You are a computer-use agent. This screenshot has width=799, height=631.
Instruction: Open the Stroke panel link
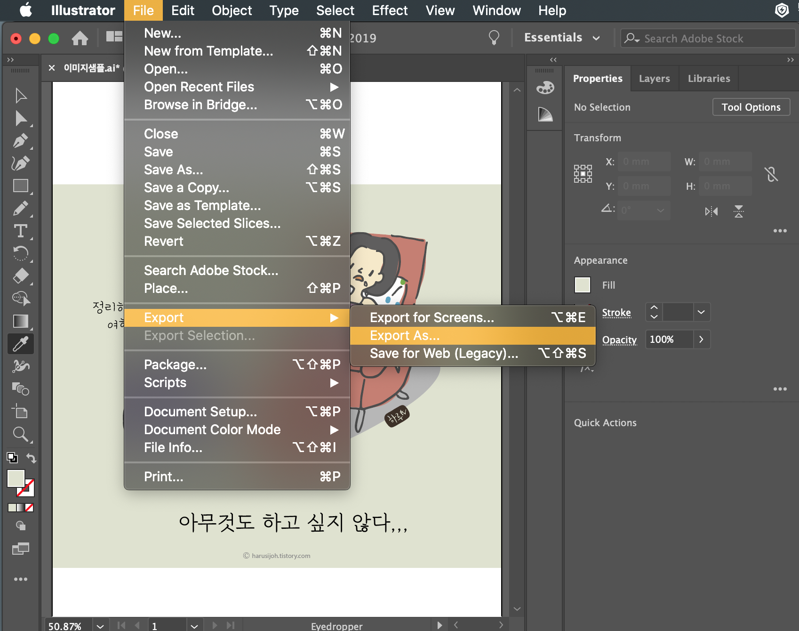coord(616,313)
